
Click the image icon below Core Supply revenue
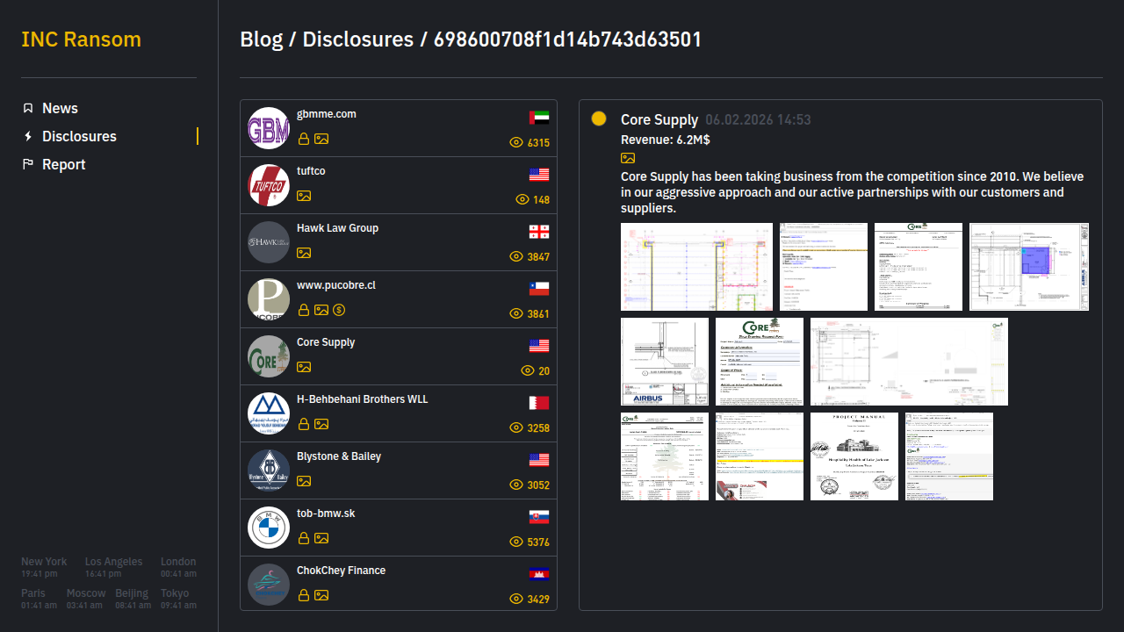[x=628, y=158]
